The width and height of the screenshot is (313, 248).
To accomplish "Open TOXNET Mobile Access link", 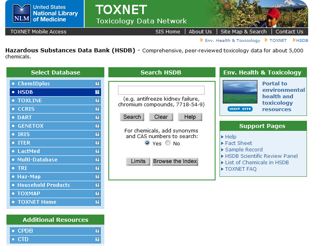I will click(x=38, y=32).
